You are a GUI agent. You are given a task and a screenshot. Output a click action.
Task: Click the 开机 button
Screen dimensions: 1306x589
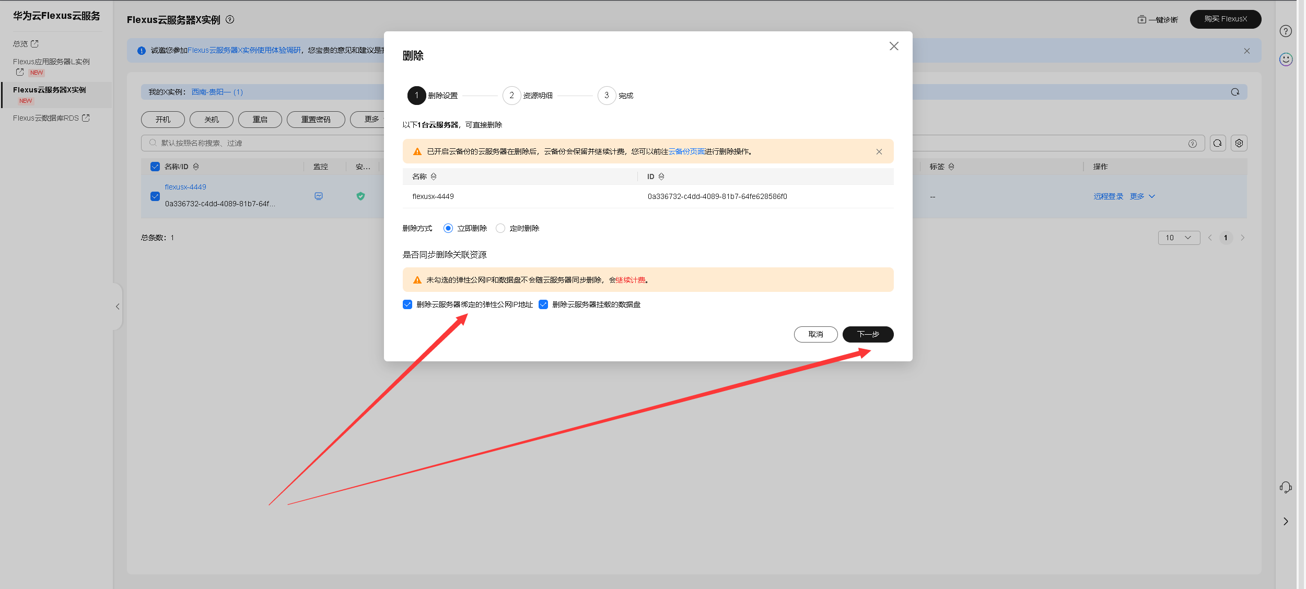click(163, 119)
